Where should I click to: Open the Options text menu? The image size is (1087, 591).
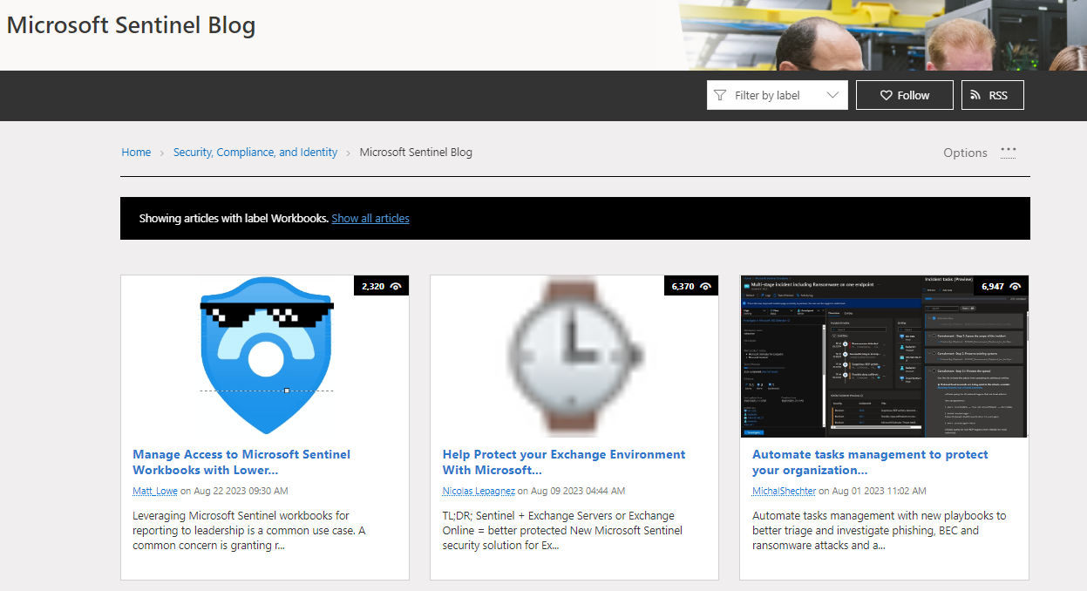pos(965,153)
